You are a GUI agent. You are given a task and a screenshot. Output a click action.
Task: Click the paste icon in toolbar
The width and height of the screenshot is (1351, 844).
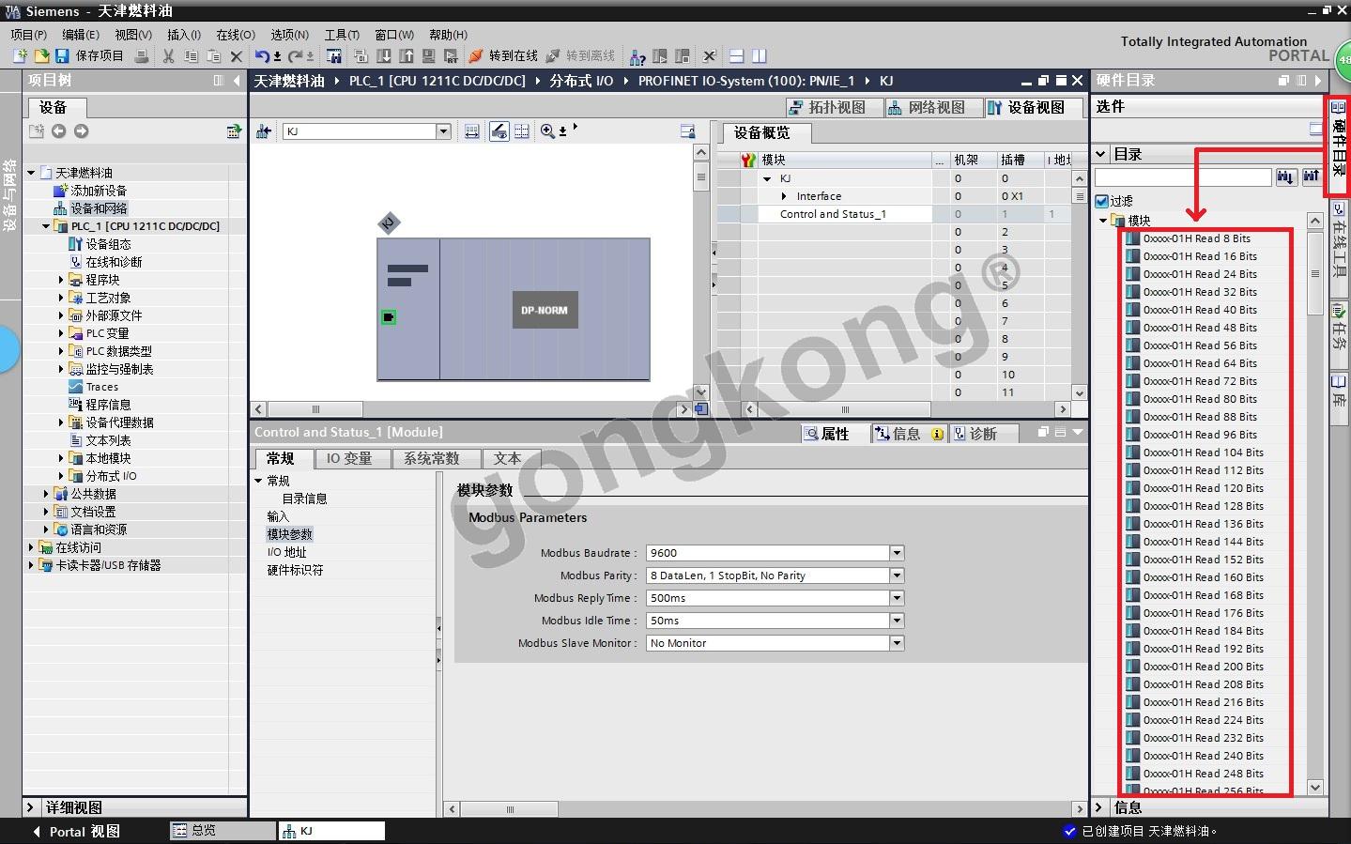[x=214, y=56]
